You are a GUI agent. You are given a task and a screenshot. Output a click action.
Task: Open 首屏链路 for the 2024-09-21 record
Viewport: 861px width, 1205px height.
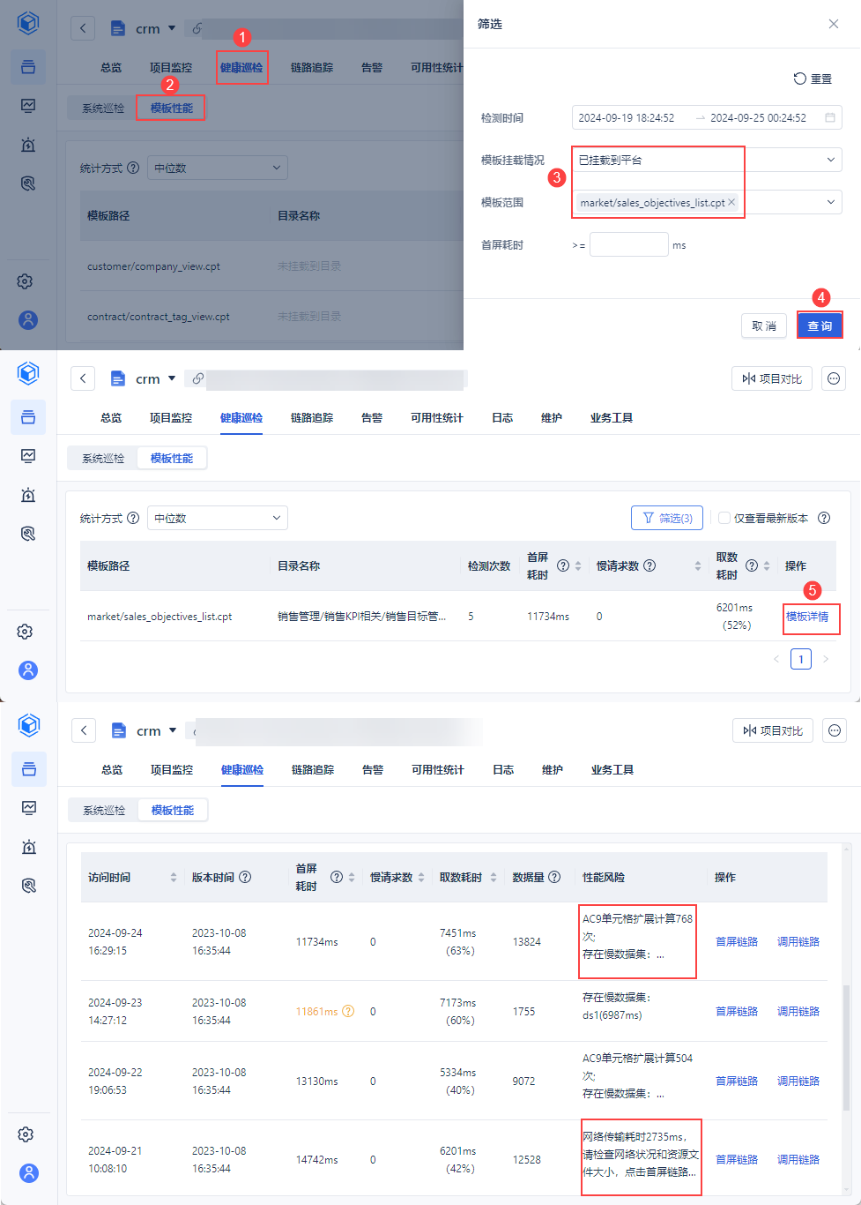click(737, 1159)
